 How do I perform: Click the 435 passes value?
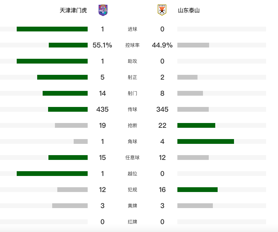pyautogui.click(x=102, y=109)
